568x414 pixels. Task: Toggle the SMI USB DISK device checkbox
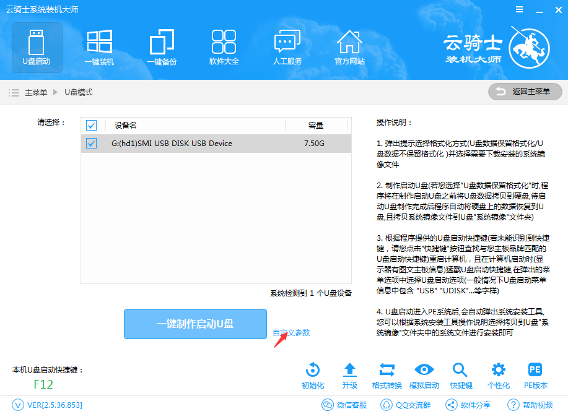91,143
